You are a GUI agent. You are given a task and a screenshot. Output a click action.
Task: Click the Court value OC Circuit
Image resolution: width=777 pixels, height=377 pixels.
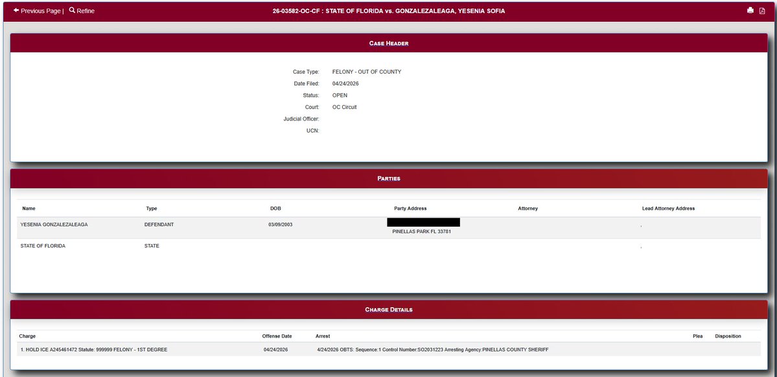[x=344, y=107]
